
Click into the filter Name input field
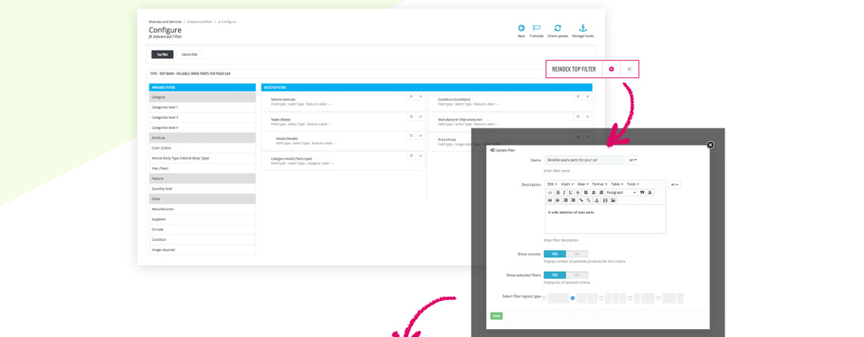click(584, 160)
